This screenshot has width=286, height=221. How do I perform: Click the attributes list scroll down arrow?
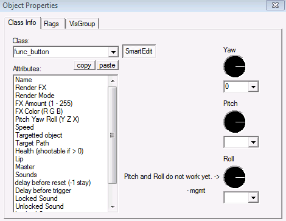[x=113, y=207]
